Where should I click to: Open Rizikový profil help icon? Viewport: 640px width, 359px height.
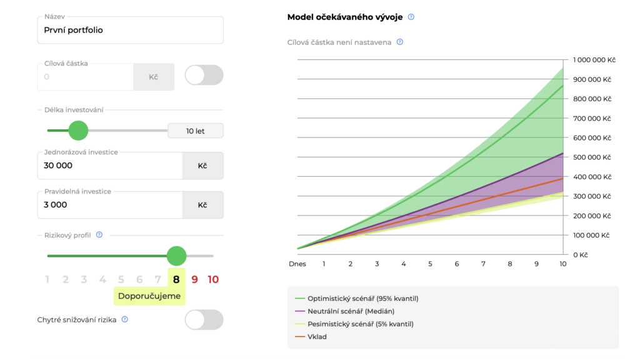99,235
